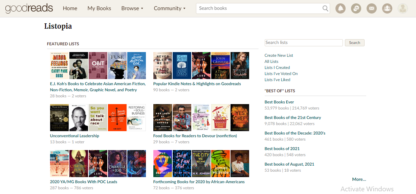Open Best Books of the Decade: 2020's
Image resolution: width=416 pixels, height=194 pixels.
tap(295, 133)
